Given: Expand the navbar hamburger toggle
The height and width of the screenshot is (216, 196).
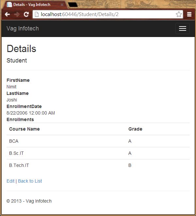Looking at the screenshot, I should click(183, 28).
